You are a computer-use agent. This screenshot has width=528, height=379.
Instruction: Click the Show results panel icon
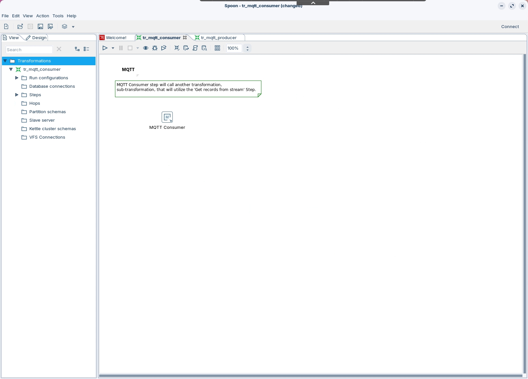coord(217,48)
